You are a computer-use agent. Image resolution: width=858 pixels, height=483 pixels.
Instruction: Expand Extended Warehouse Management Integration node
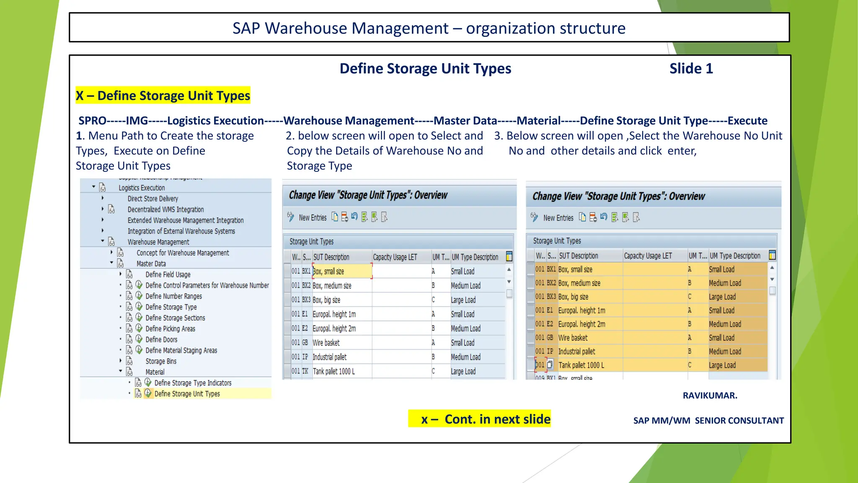point(103,219)
